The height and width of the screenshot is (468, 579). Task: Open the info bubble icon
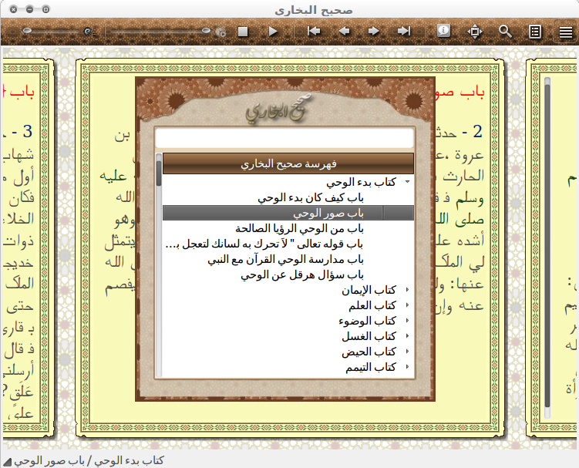[x=443, y=31]
